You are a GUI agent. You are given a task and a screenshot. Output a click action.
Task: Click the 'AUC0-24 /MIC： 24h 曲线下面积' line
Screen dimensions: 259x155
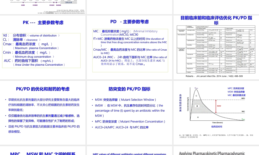pos(130,61)
